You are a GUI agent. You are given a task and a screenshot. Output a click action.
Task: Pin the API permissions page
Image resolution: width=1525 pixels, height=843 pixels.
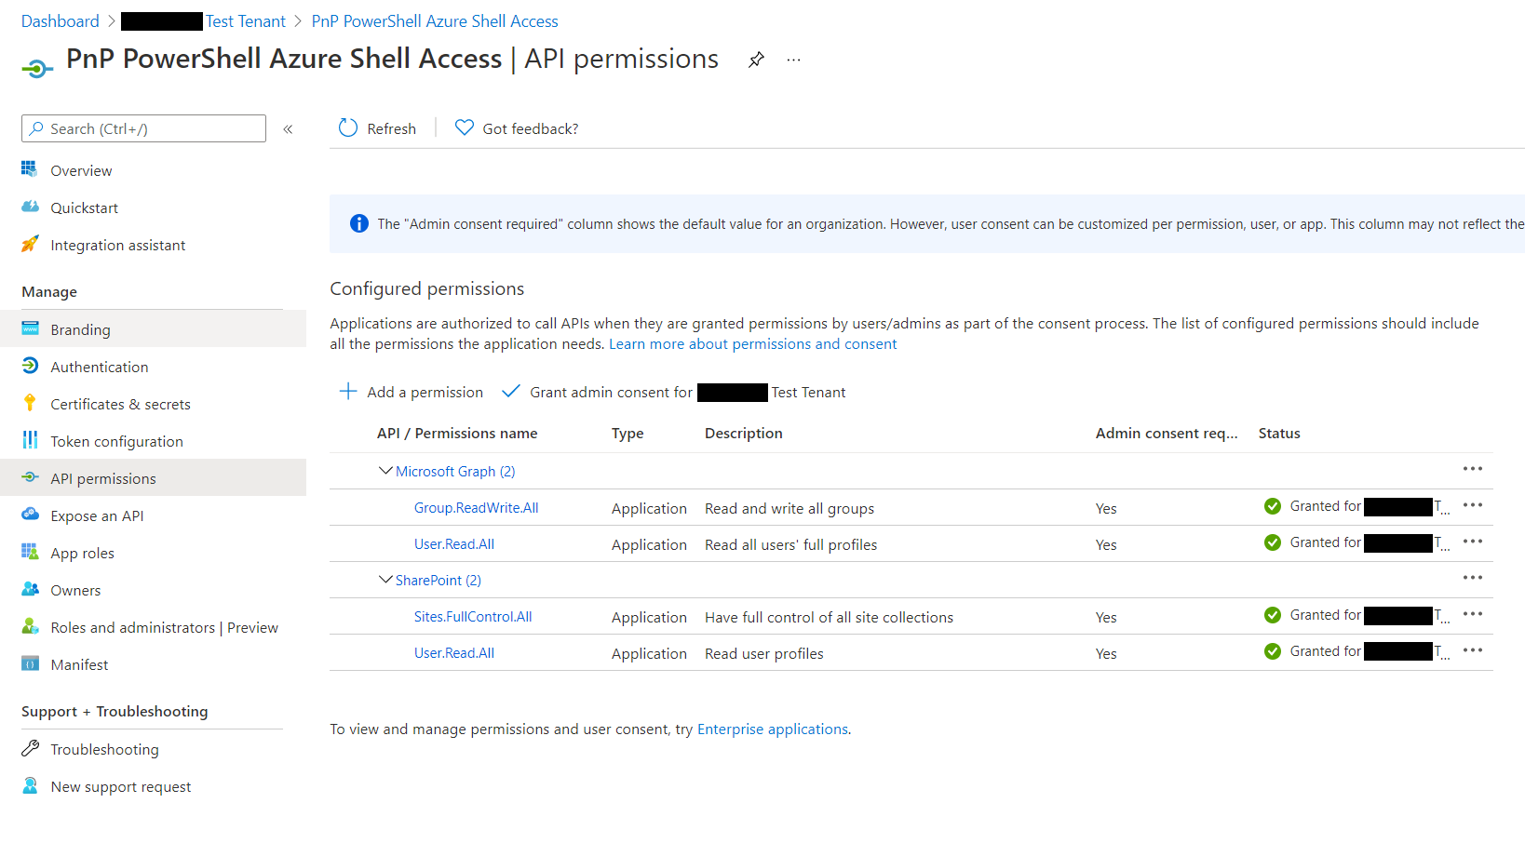point(756,60)
